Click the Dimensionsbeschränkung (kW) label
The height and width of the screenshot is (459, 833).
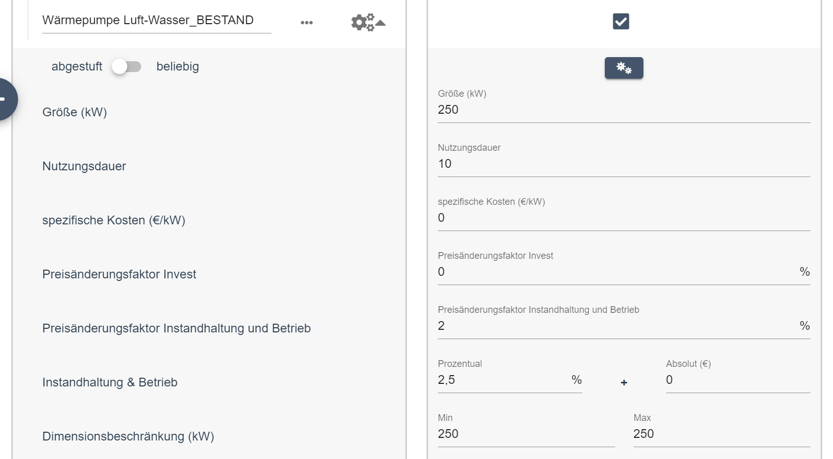[128, 437]
